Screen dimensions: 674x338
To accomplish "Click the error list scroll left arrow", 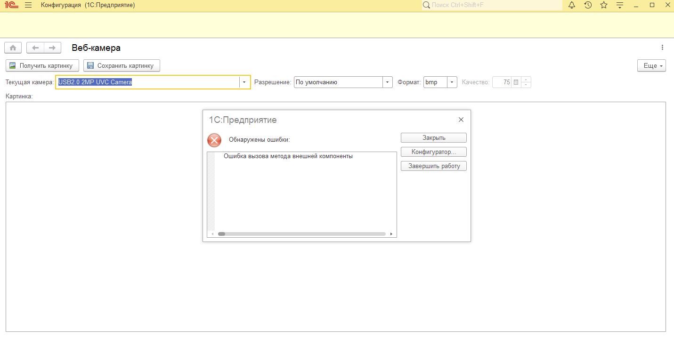I will (x=212, y=234).
